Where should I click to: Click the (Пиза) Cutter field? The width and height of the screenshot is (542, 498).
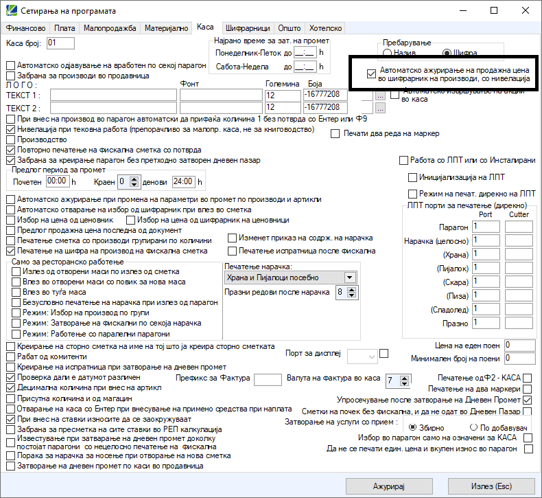[x=519, y=295]
